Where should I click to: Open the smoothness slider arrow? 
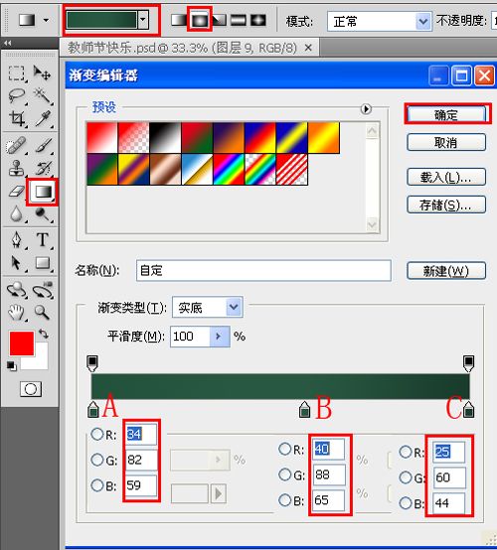(219, 337)
